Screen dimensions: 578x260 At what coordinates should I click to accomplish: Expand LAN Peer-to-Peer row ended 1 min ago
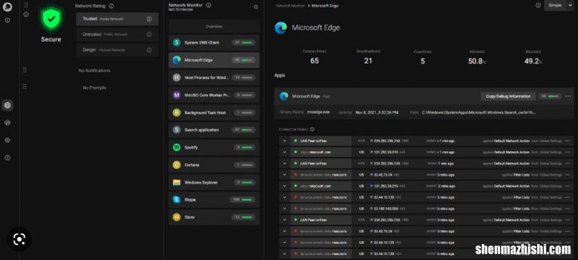point(285,163)
